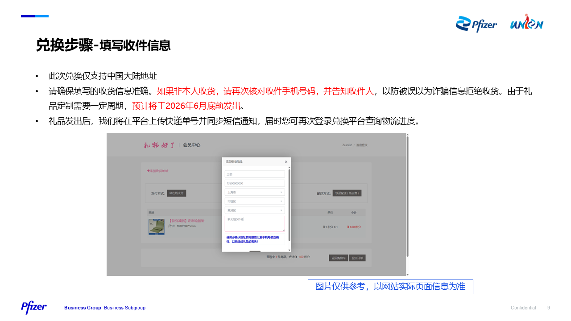
Task: Click the subtotal ¥1.00 积分 in 小计 column
Action: (354, 227)
